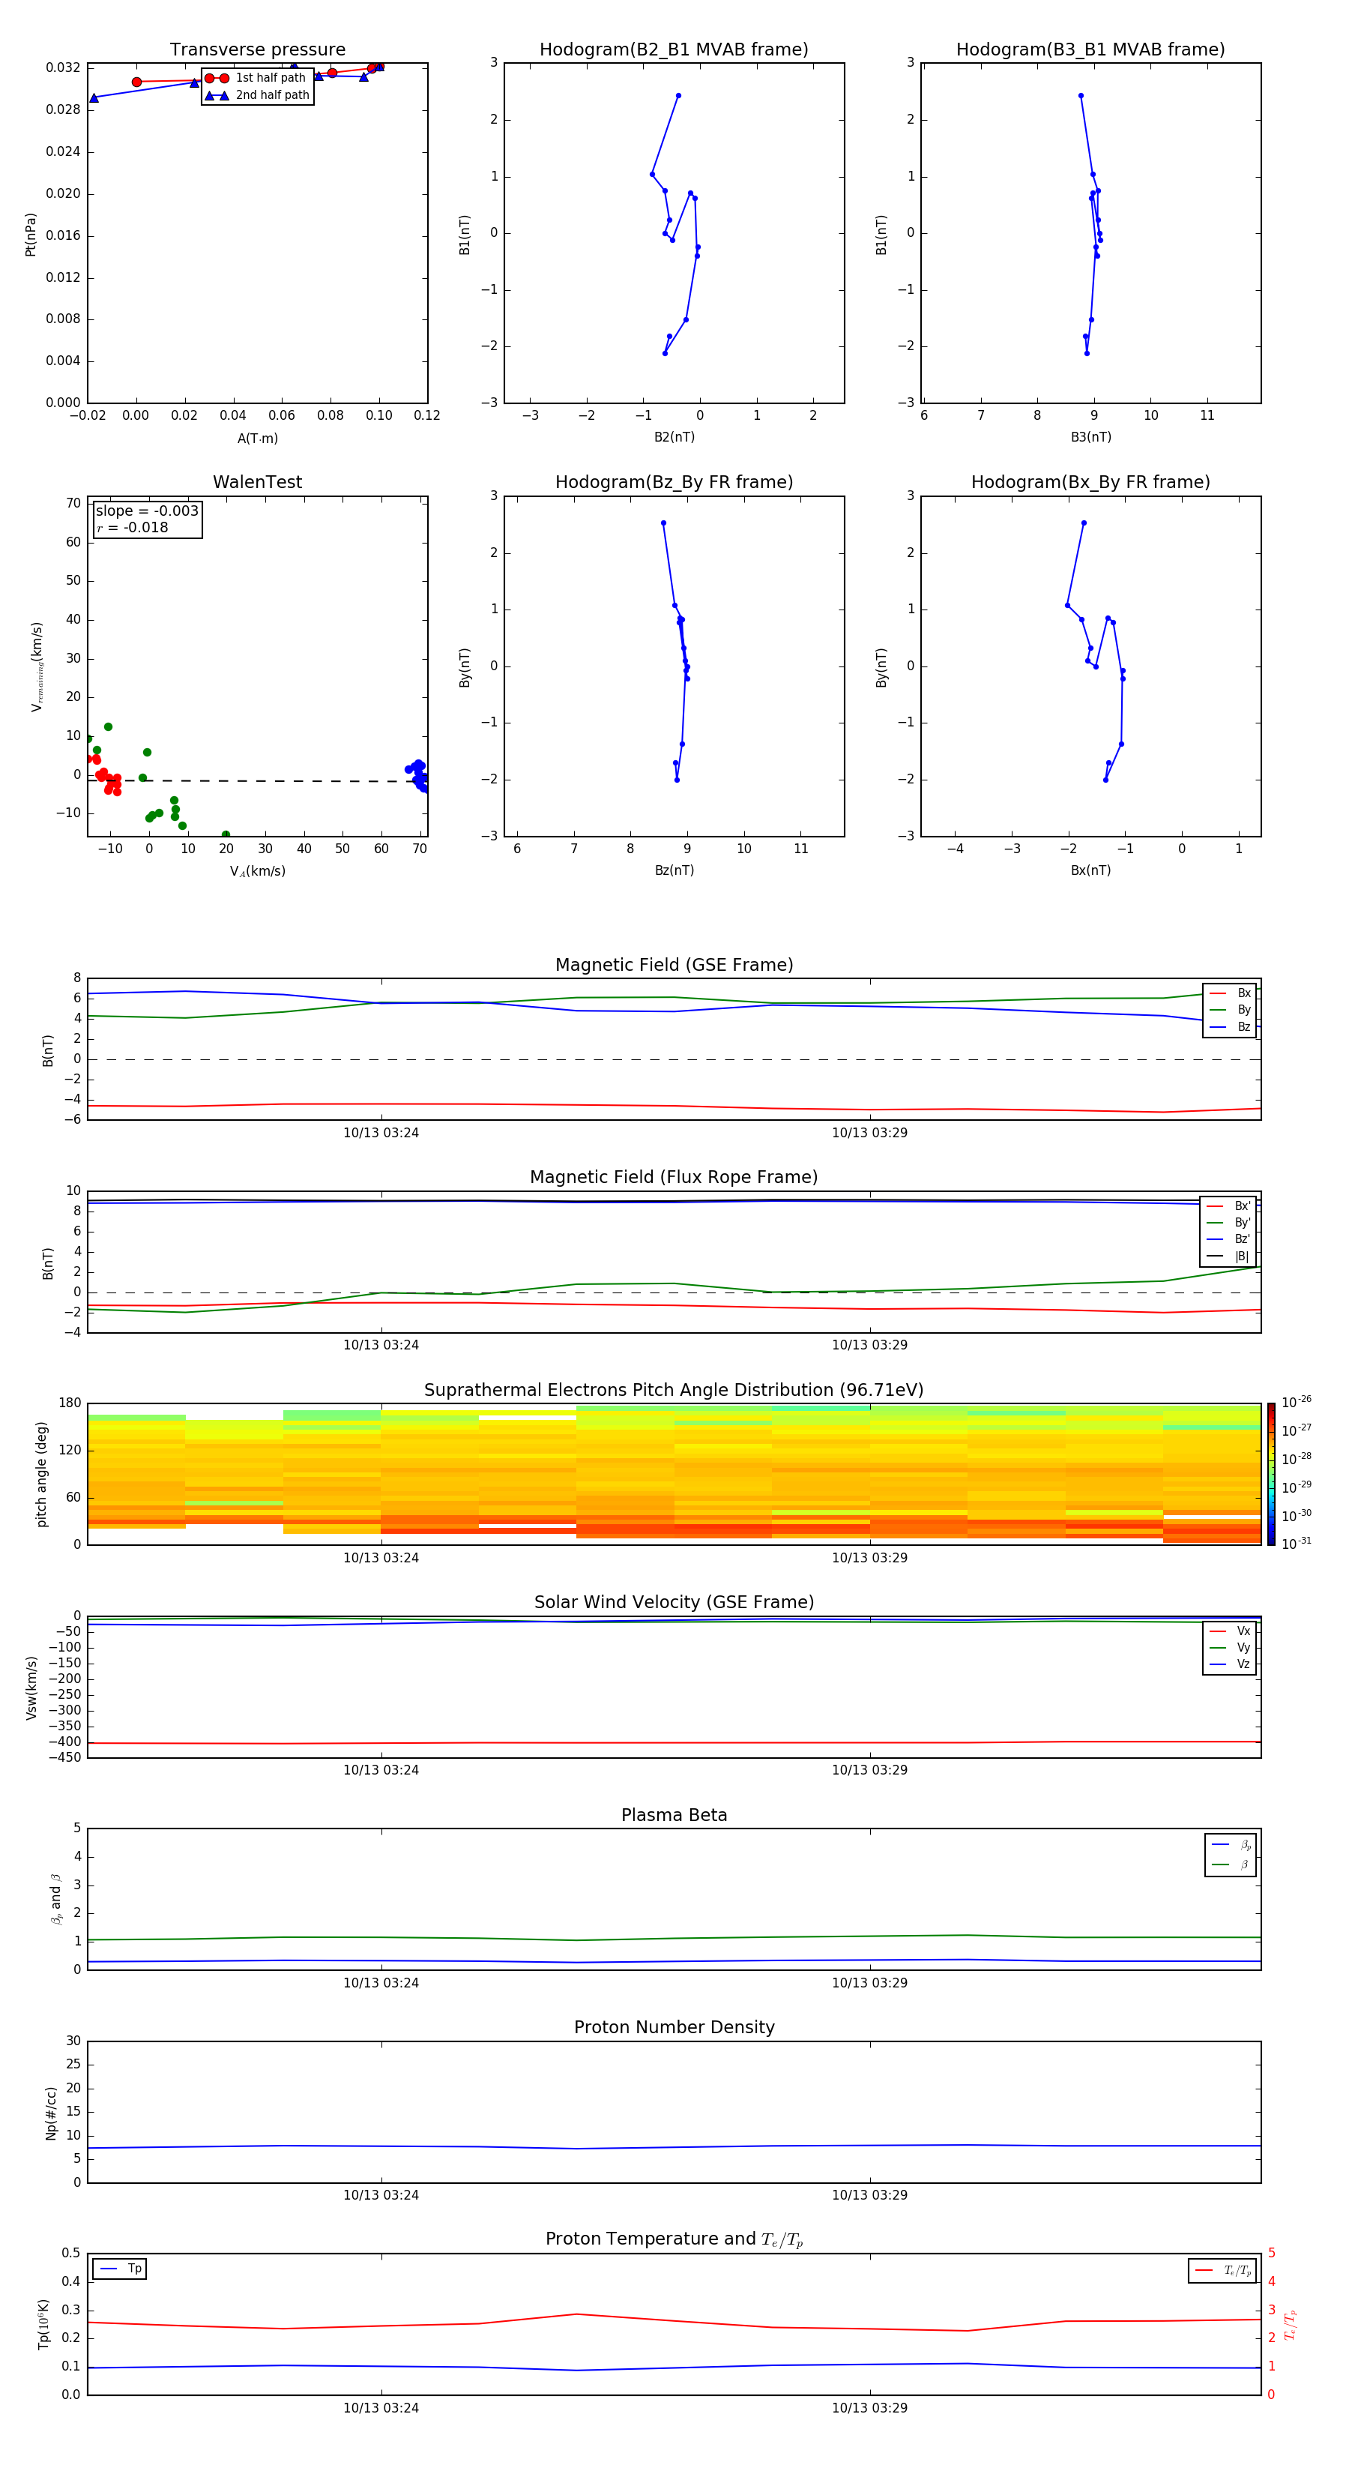Click the "Solar Wind Velocity (GSE Frame)" title

point(674,1603)
